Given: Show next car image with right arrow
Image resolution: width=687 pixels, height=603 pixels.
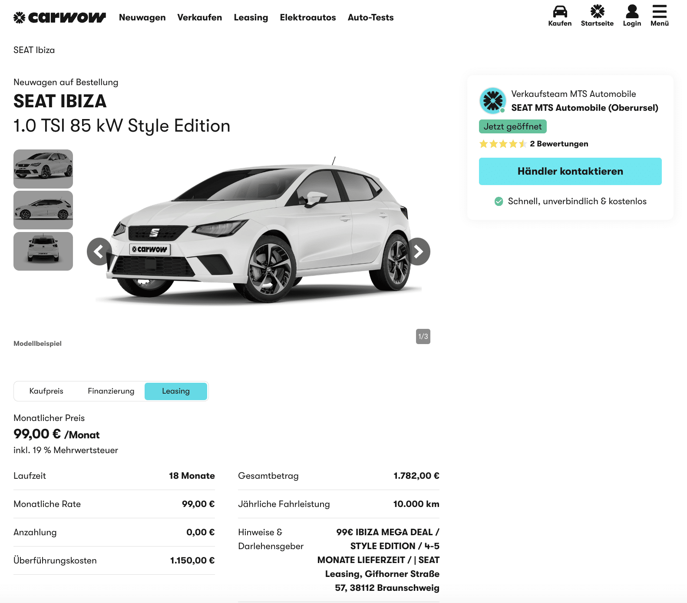Looking at the screenshot, I should pyautogui.click(x=417, y=251).
